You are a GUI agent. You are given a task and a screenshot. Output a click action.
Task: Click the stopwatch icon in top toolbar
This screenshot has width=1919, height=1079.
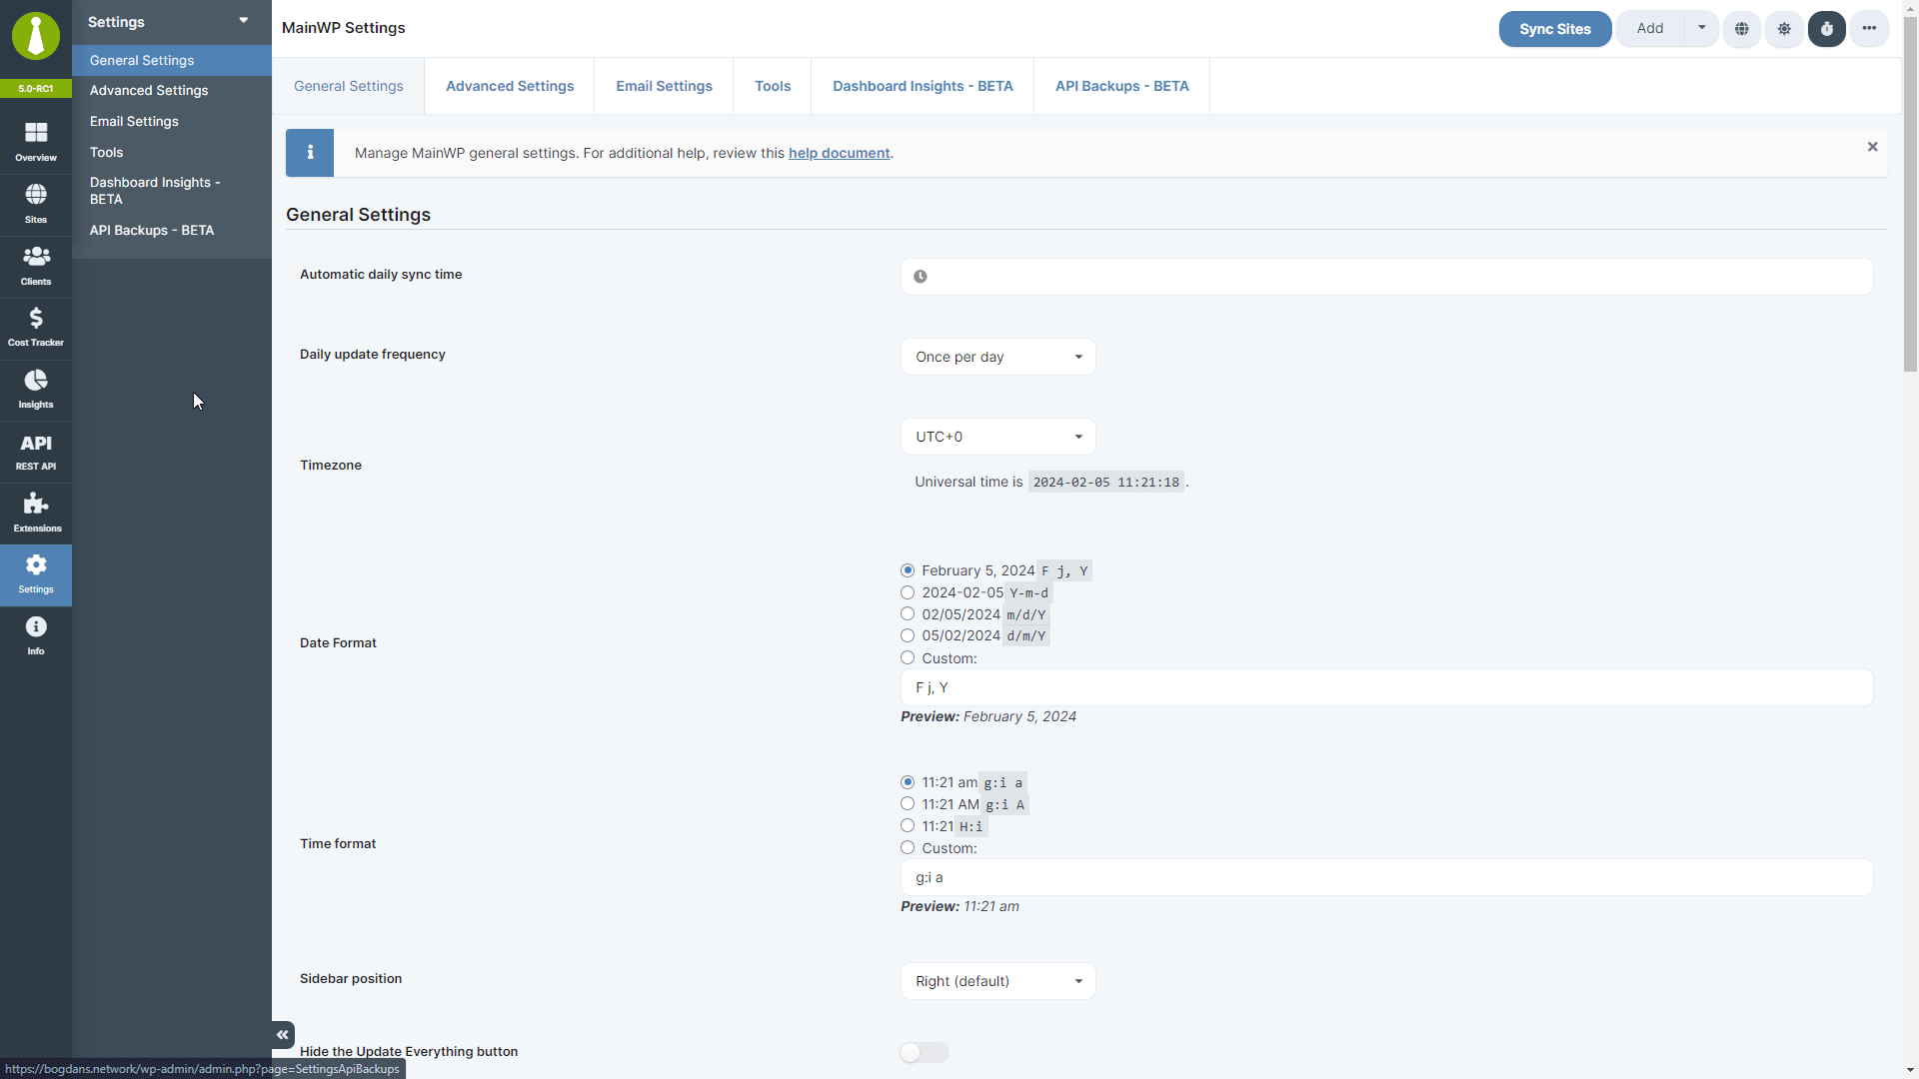(x=1827, y=29)
